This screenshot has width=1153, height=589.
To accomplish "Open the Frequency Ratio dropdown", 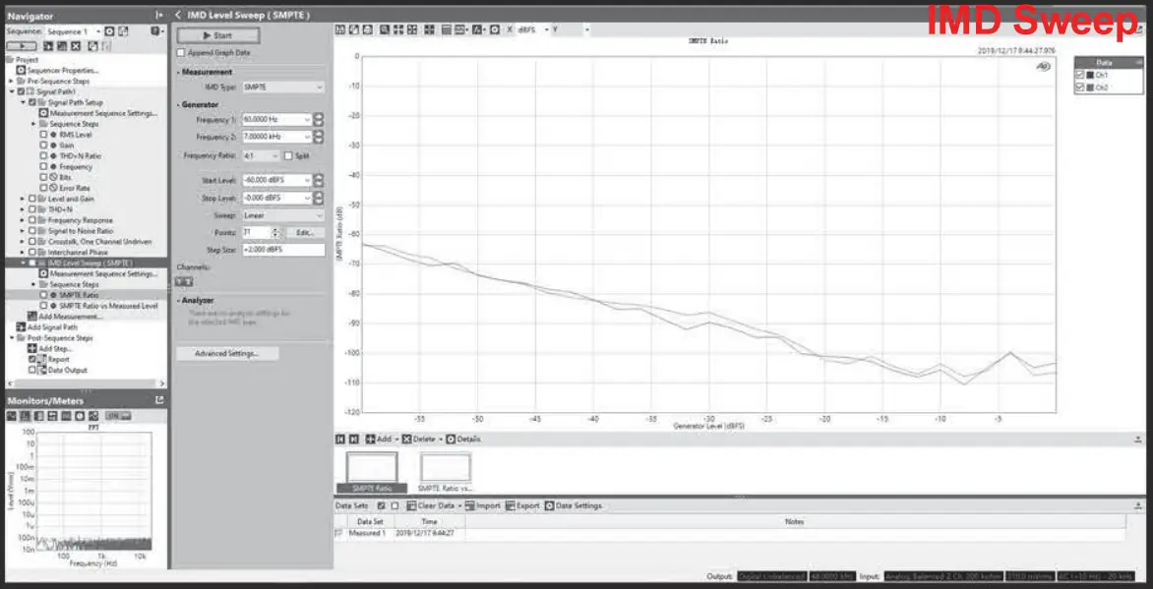I will (261, 156).
